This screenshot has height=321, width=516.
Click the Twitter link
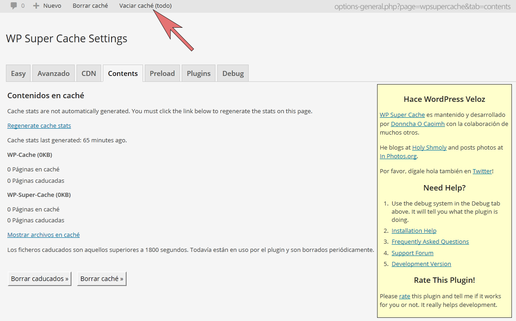pos(482,171)
